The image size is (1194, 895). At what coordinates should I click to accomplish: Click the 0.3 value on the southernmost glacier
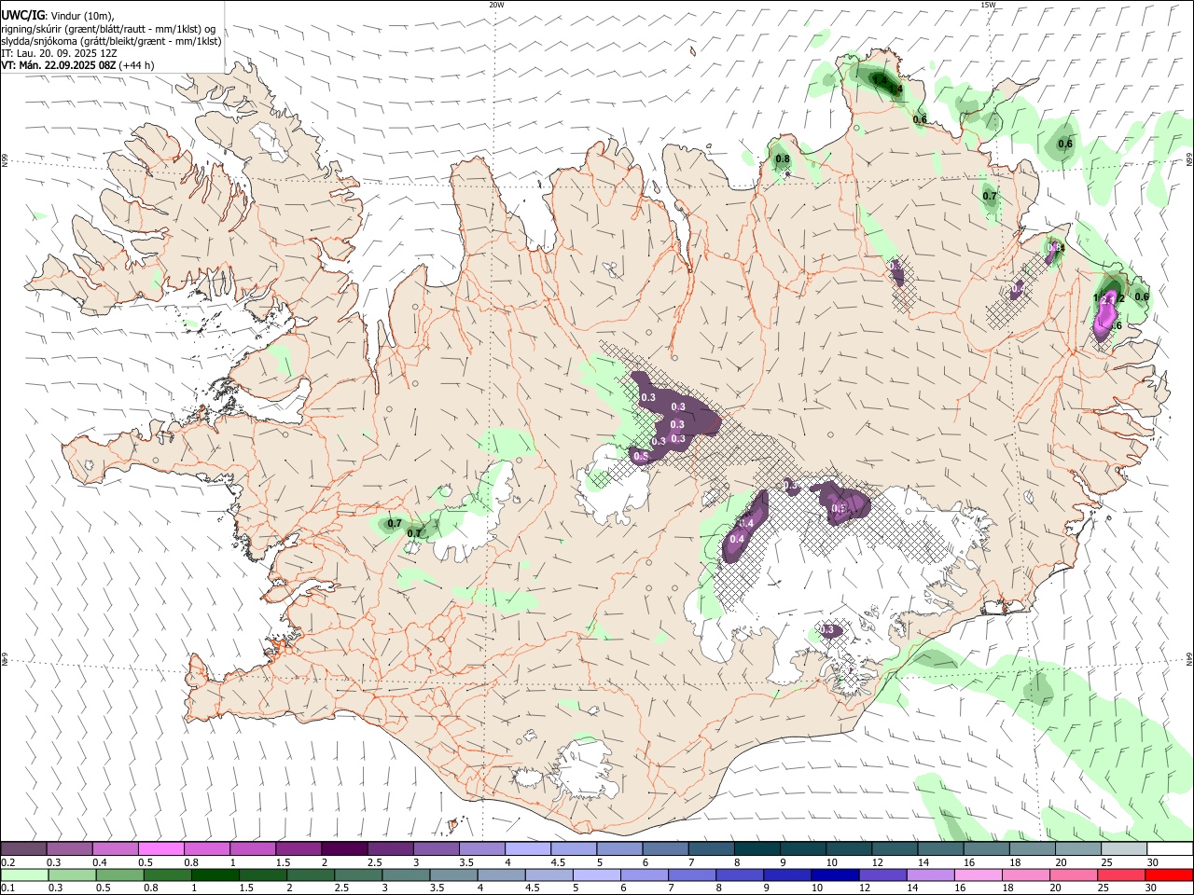(x=826, y=630)
